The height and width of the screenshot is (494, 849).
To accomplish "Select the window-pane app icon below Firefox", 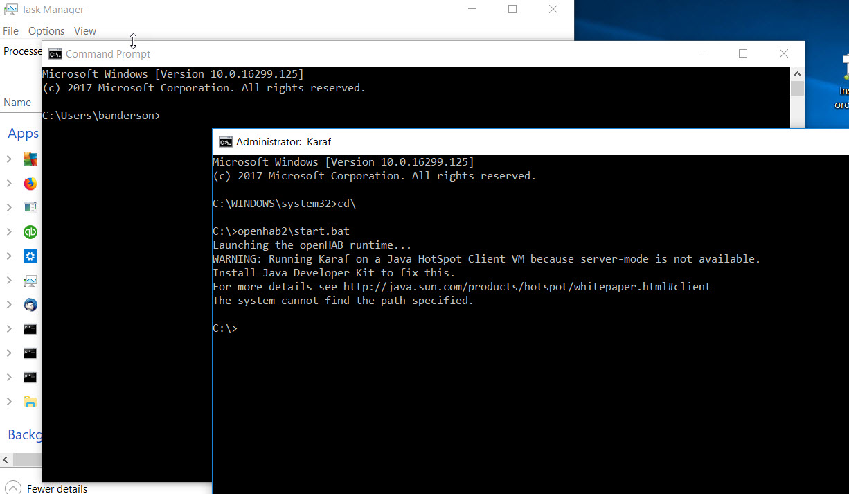I will tap(30, 208).
